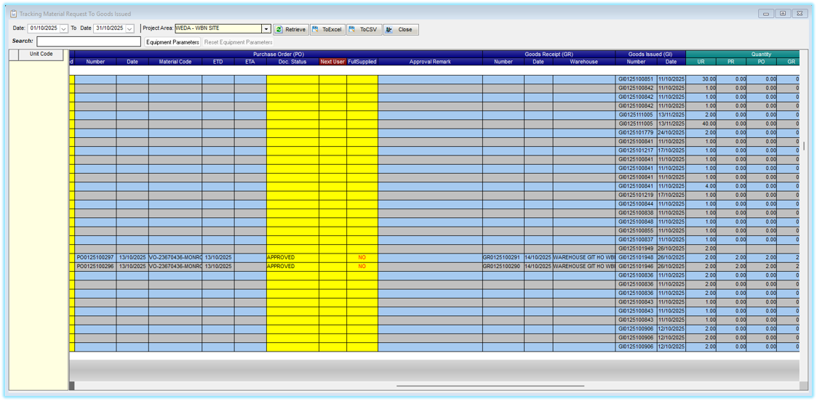Click the ETD column header

[x=218, y=61]
